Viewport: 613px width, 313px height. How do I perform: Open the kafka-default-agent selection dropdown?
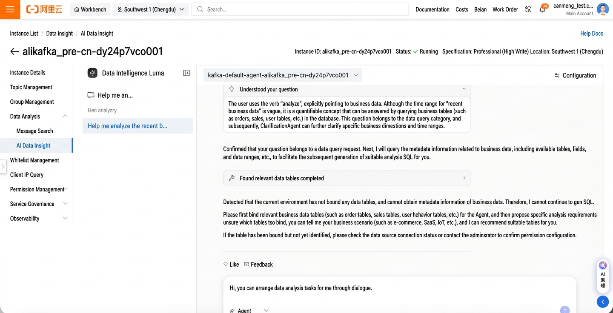[283, 75]
